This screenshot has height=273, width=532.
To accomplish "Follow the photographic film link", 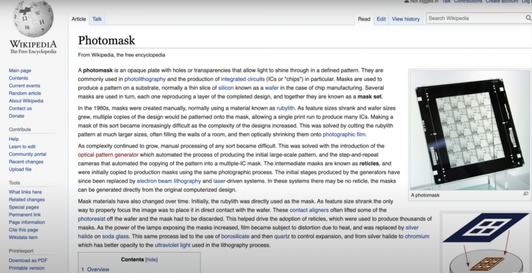I will point(344,135).
